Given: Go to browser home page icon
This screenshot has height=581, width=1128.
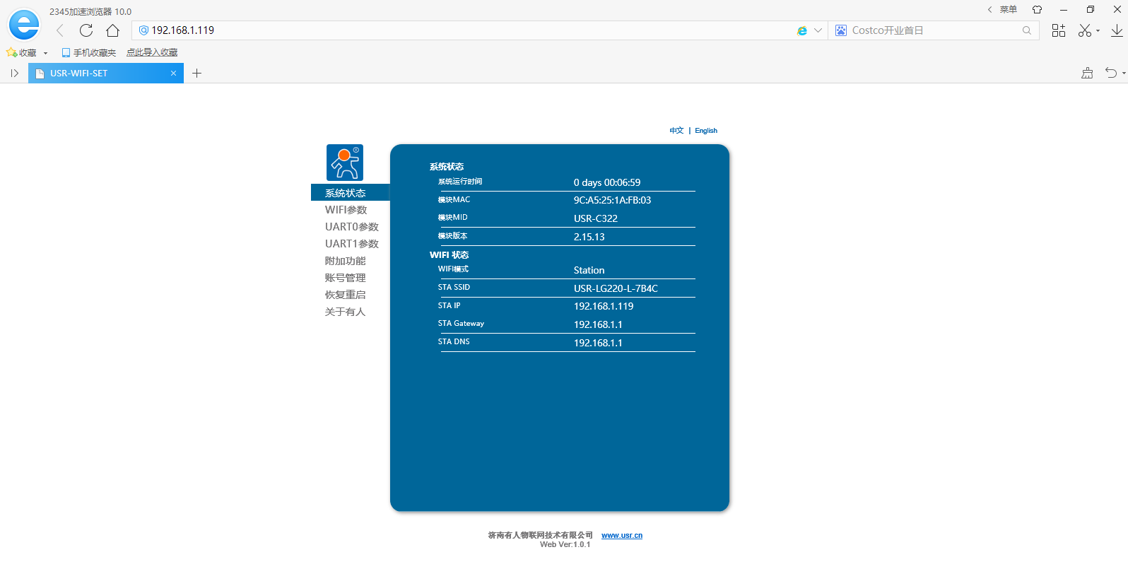Looking at the screenshot, I should 112,30.
